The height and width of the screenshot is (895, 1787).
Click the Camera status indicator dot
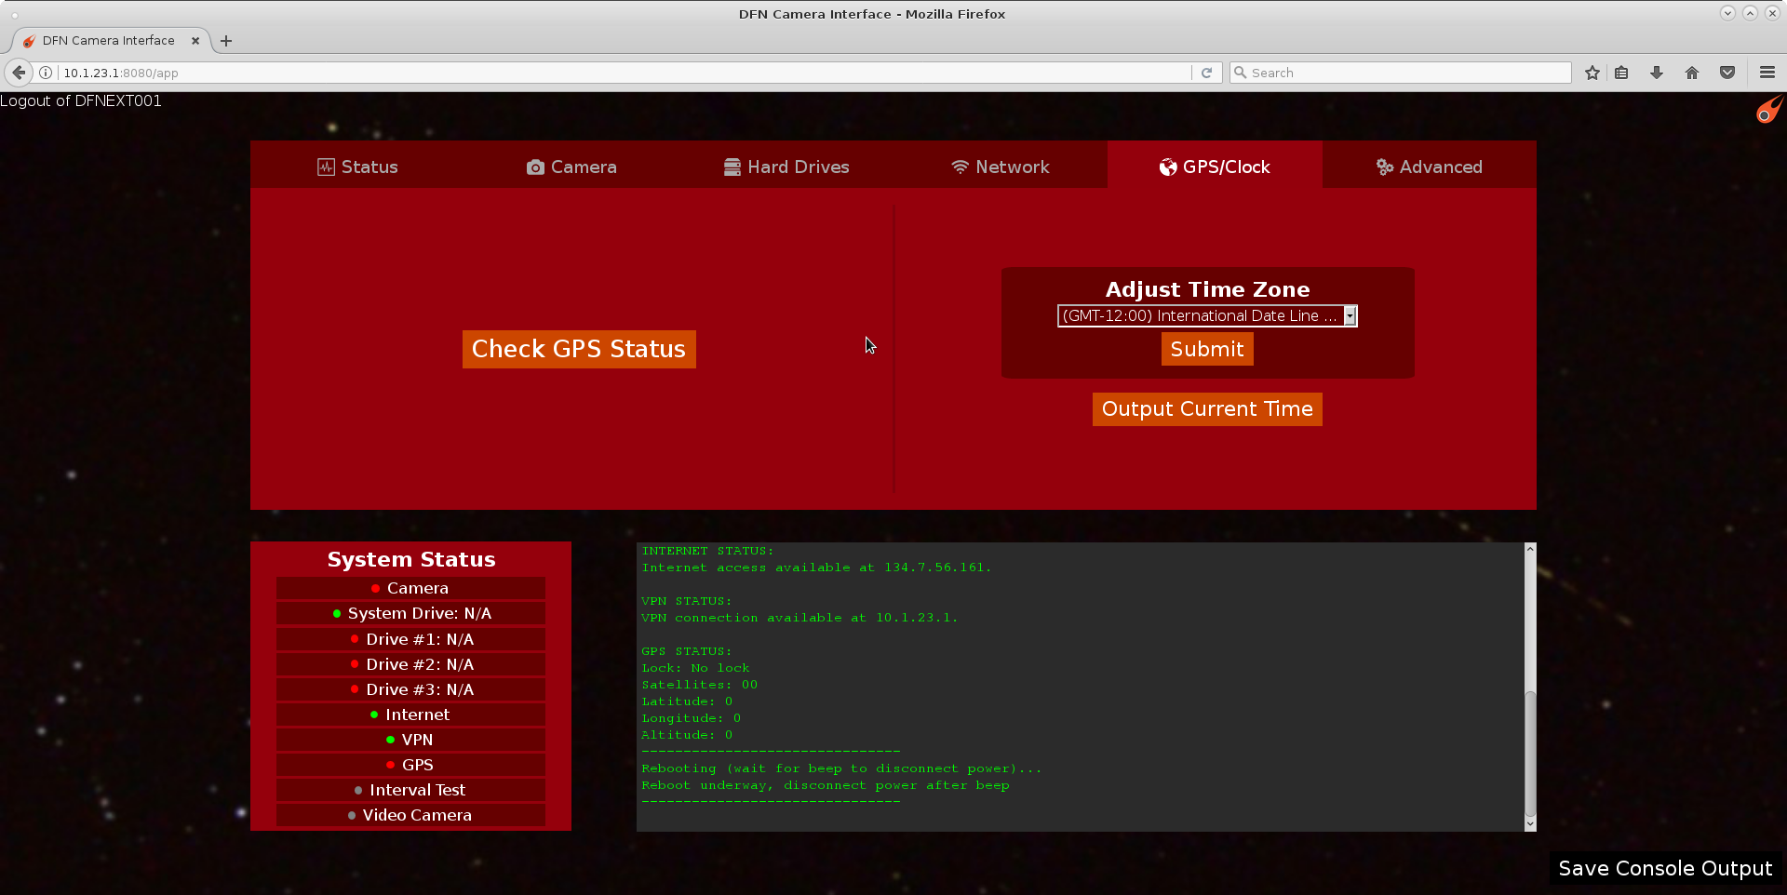click(x=374, y=587)
